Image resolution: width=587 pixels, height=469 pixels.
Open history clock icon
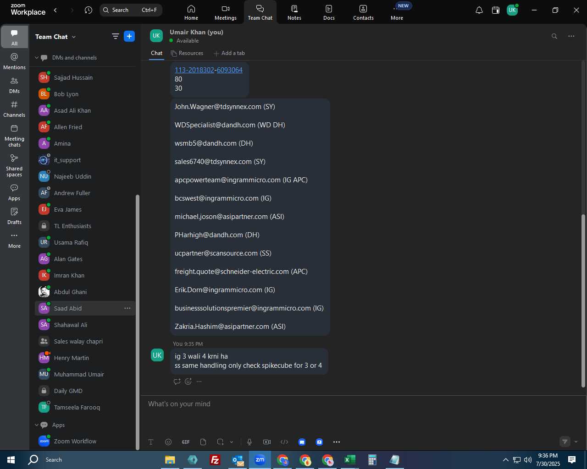(x=89, y=10)
